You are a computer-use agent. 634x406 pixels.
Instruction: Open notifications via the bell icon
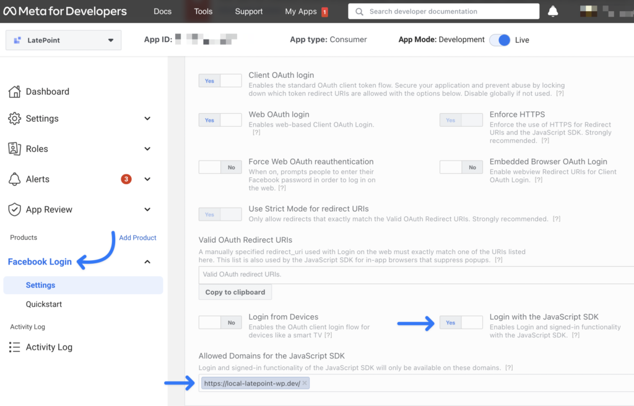pos(553,11)
